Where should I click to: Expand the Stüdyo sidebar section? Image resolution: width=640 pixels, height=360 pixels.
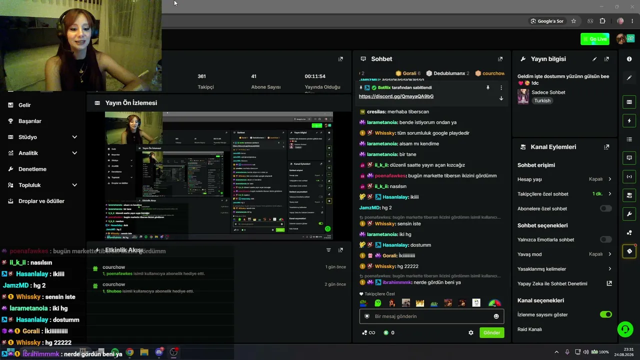[42, 137]
